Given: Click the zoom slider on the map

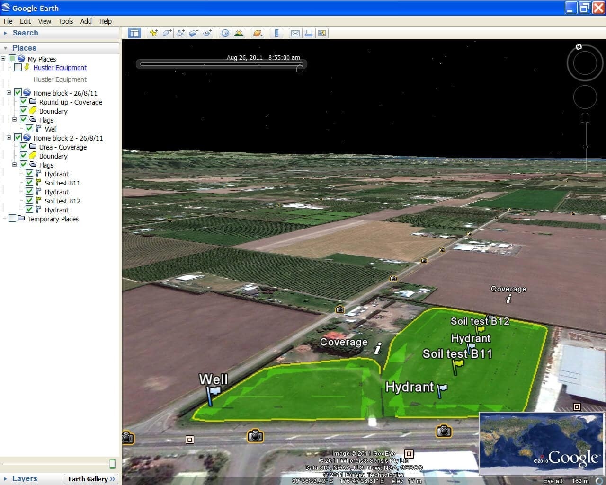Looking at the screenshot, I should (585, 147).
